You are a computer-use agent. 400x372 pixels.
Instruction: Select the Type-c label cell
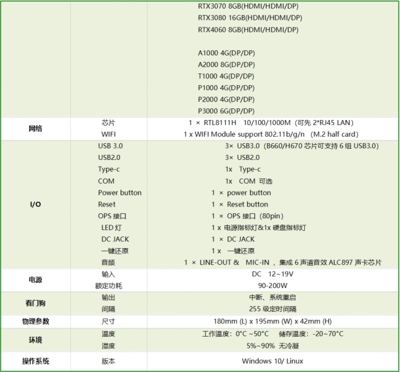pos(109,169)
